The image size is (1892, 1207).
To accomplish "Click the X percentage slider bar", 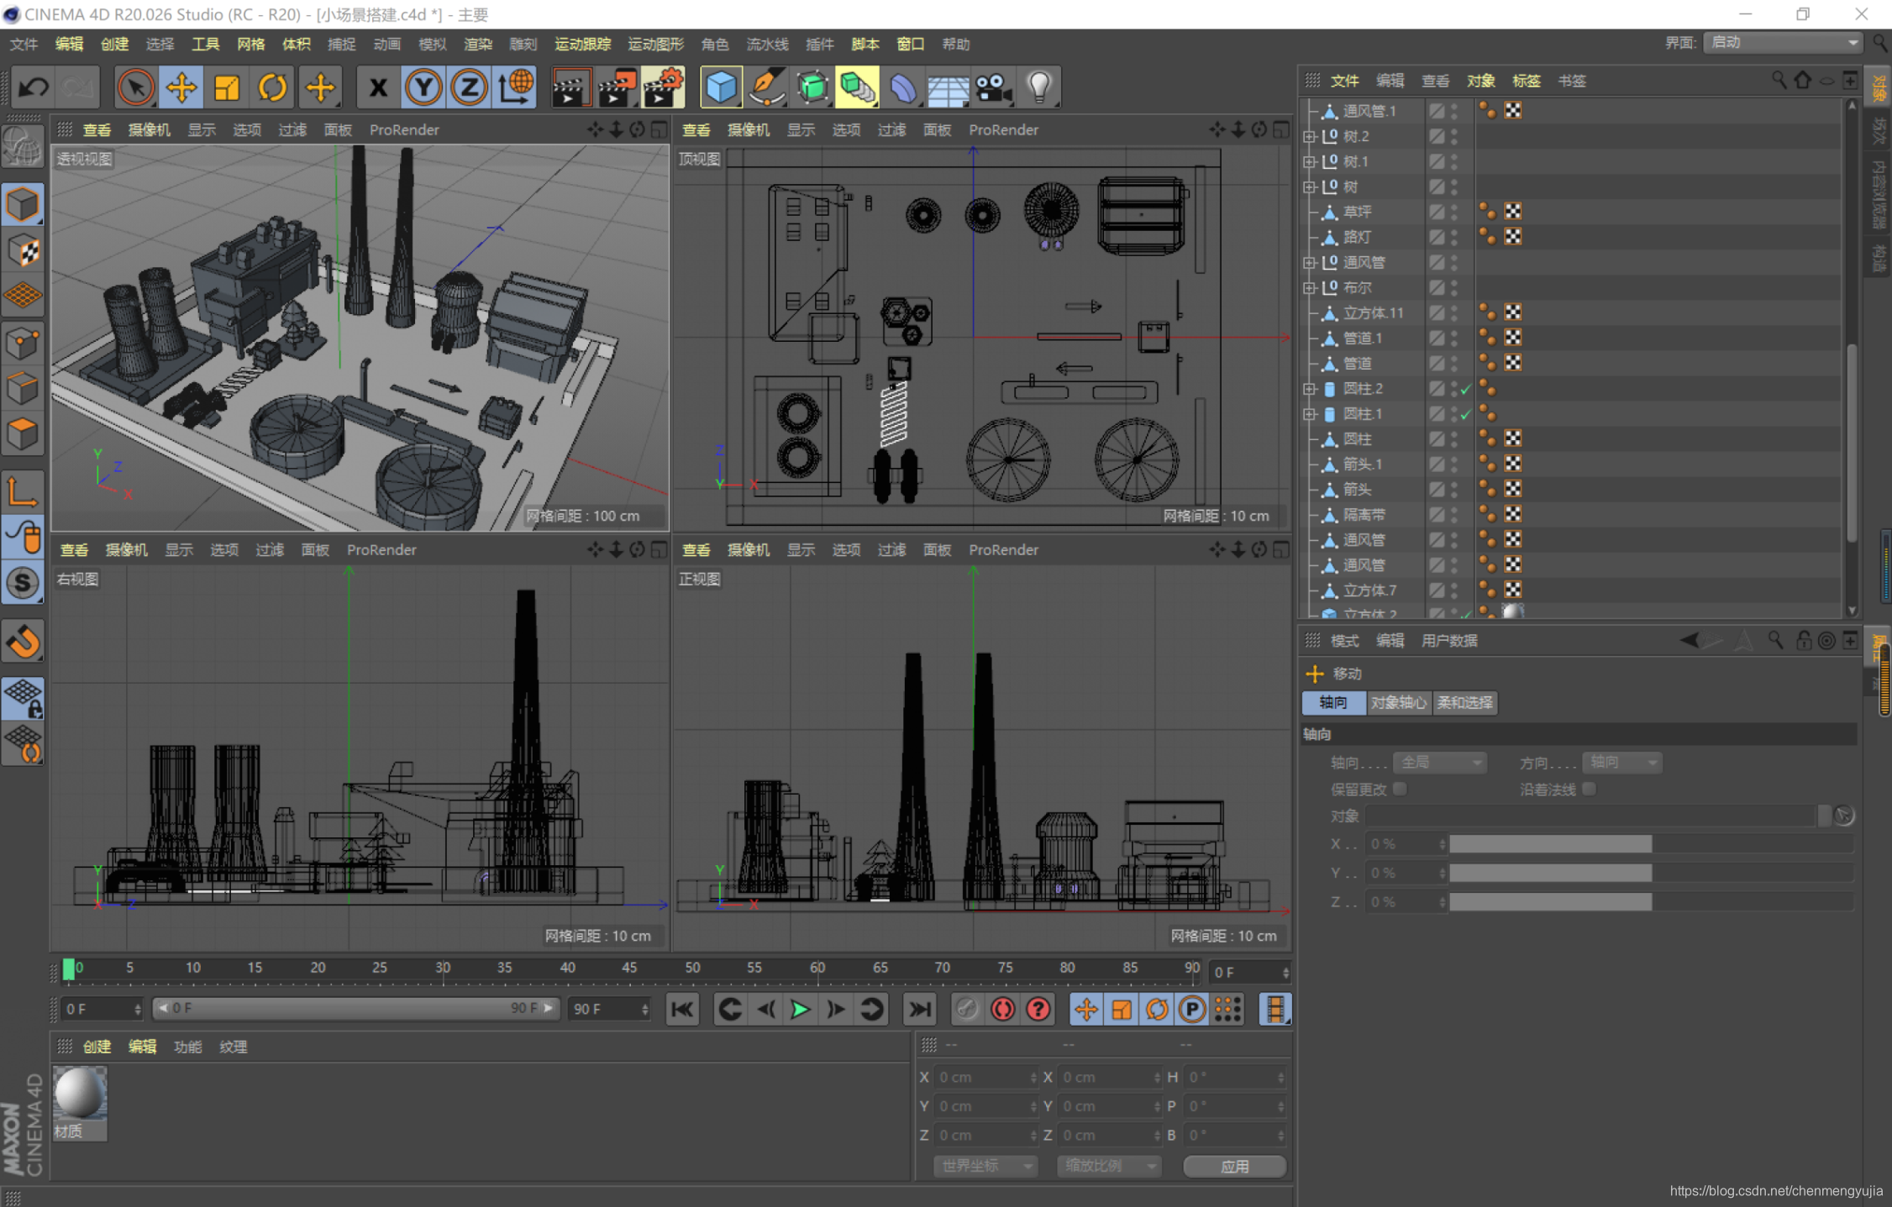I will 1550,844.
